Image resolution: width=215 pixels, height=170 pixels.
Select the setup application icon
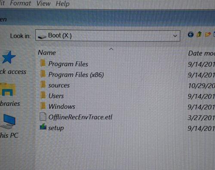point(43,127)
